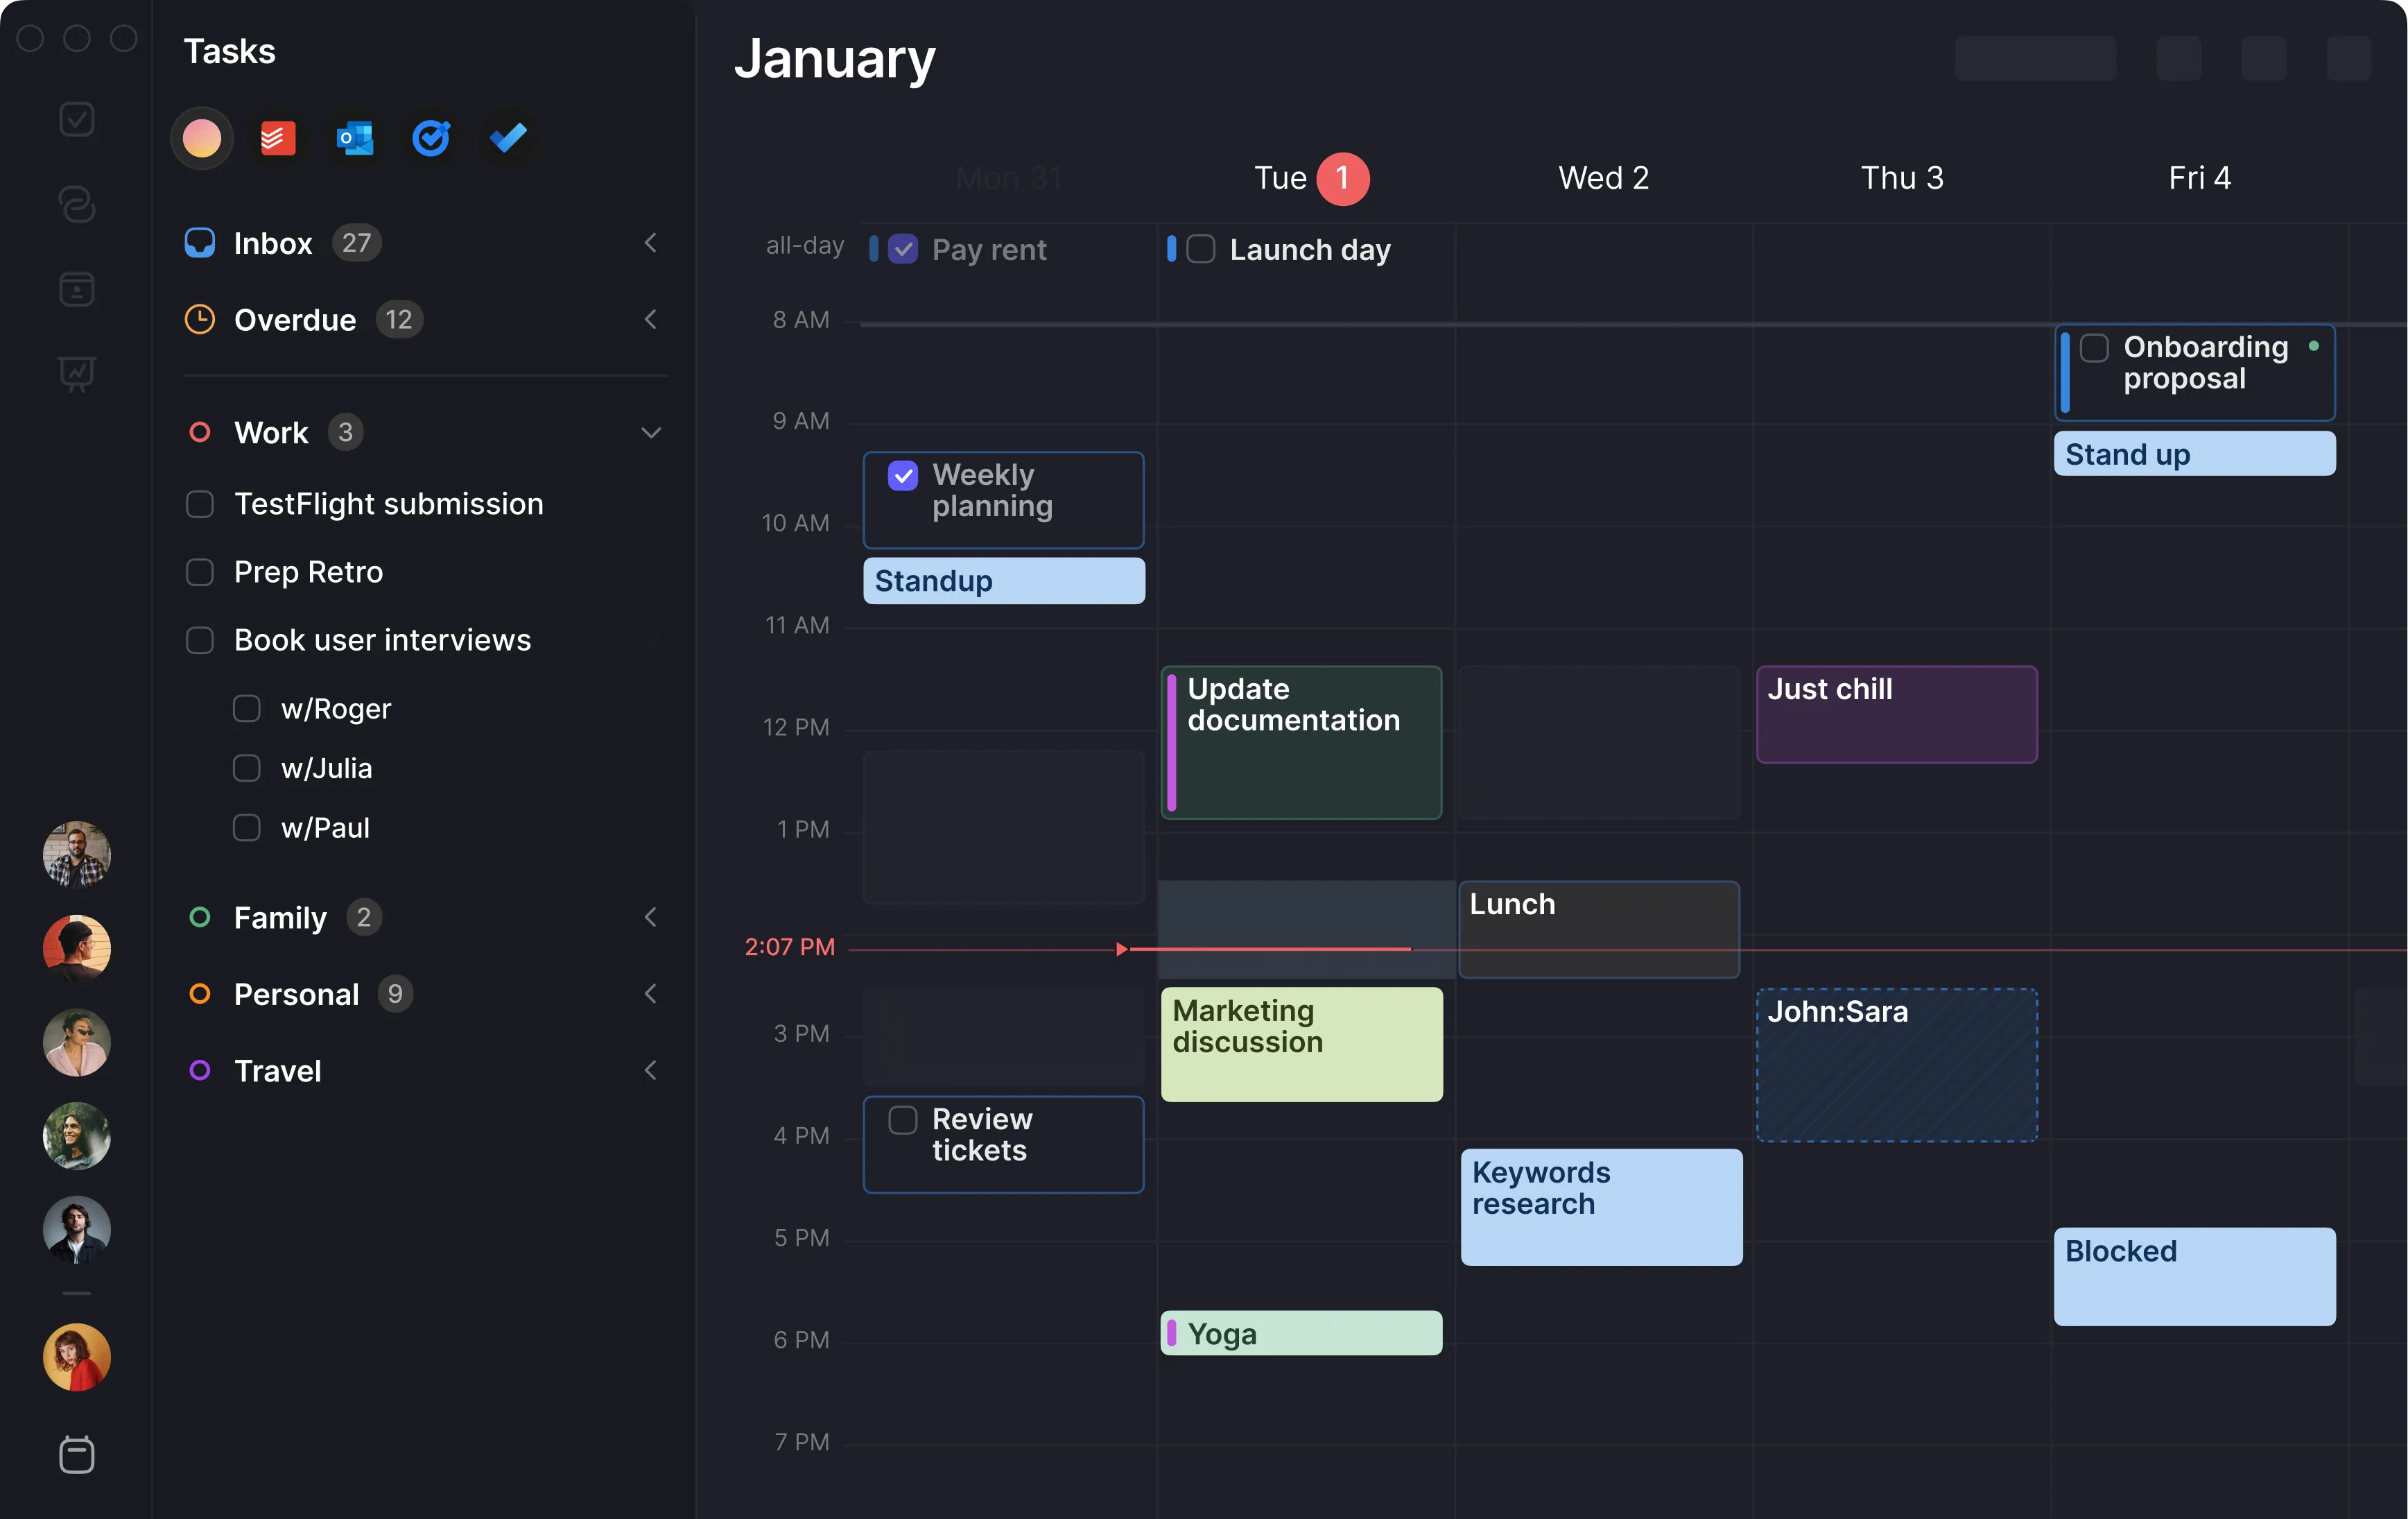This screenshot has width=2408, height=1519.
Task: Open the Outlook integration icon
Action: 354,138
